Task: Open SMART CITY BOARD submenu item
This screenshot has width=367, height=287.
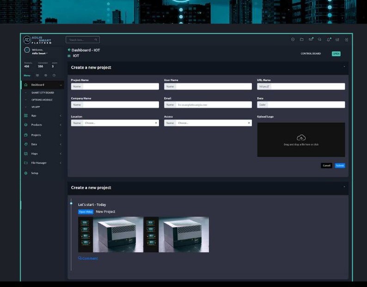Action: pos(43,93)
